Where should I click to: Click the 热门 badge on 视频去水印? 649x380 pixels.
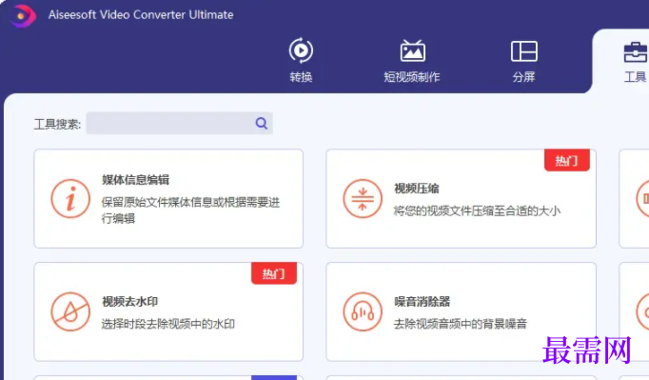[274, 273]
